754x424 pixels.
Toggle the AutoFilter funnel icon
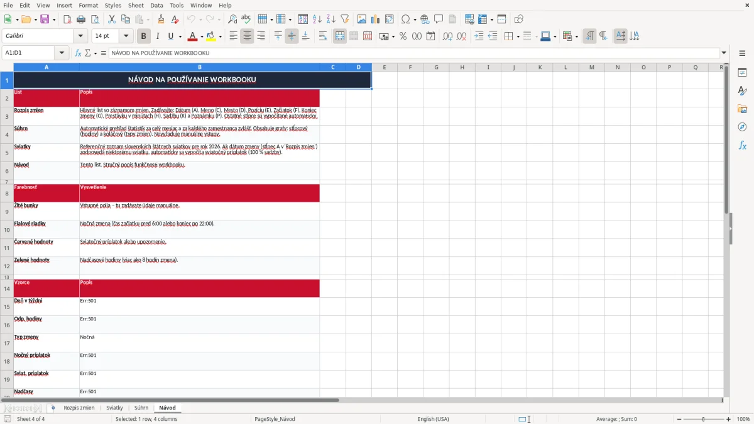(344, 19)
